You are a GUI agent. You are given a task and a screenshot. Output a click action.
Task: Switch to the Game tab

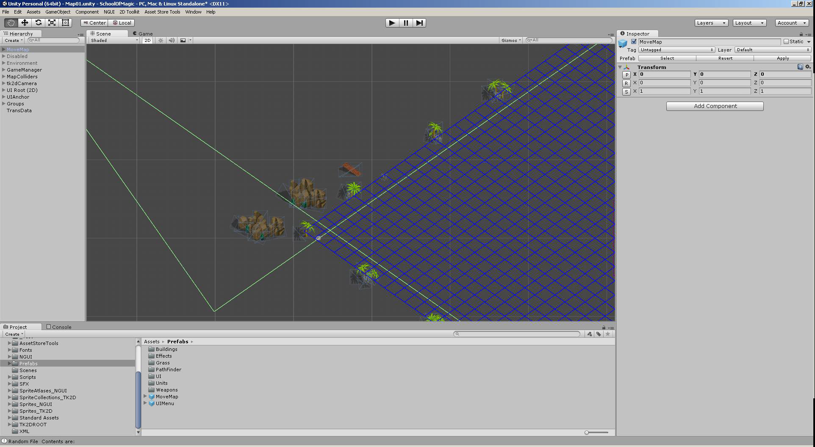pos(143,33)
